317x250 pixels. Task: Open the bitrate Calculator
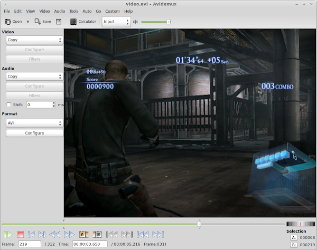pos(83,22)
